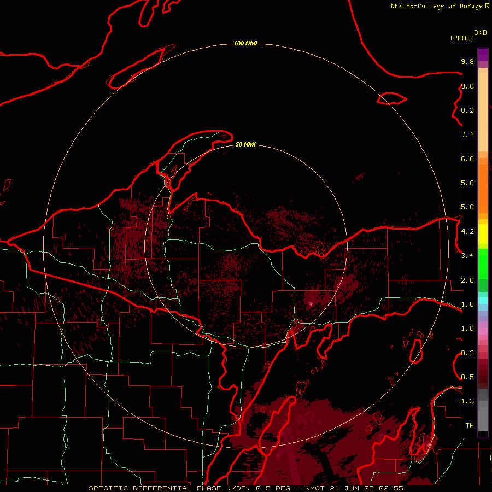This screenshot has height=492, width=492.
Task: Click the 9.0 legend value
Action: pos(467,86)
